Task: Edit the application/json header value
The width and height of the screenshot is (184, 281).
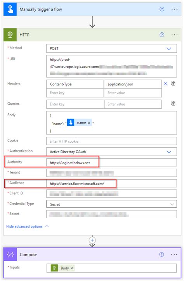Action: (x=133, y=84)
